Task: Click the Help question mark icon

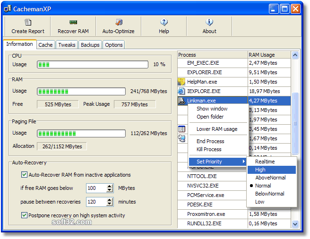Action: [164, 22]
